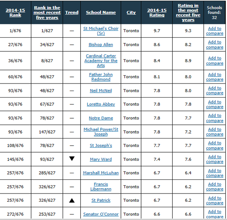Screen dimensions: 227x220
Task: Add St Michael's Choir to compare
Action: pos(215,31)
